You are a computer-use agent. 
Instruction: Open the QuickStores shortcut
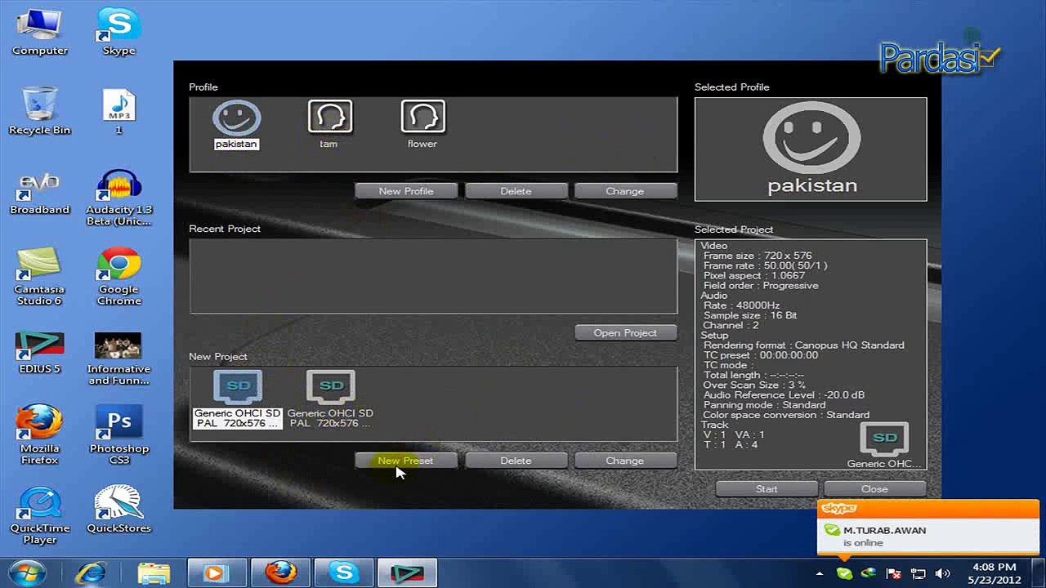[x=119, y=510]
